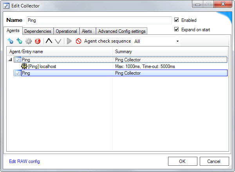Click the Cancel button
235x172 pixels.
pos(214,161)
